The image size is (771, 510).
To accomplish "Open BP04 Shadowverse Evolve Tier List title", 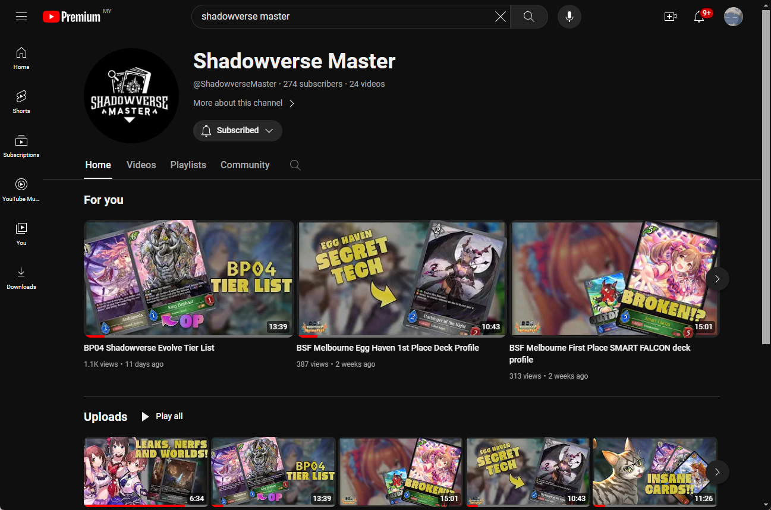I will point(149,348).
